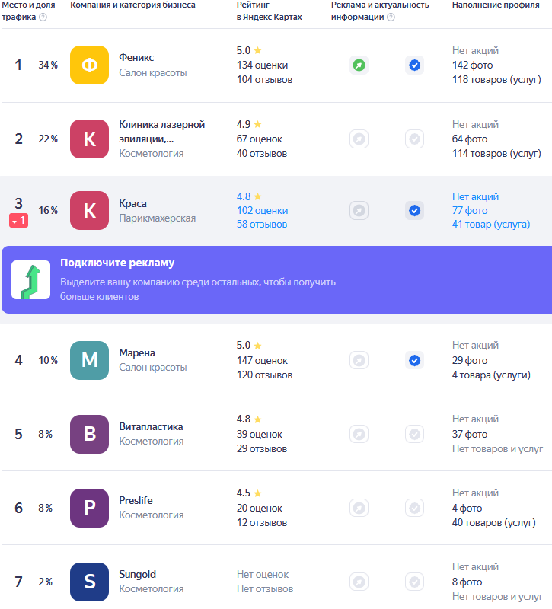Click the company name 'Витапластика'

pyautogui.click(x=151, y=426)
